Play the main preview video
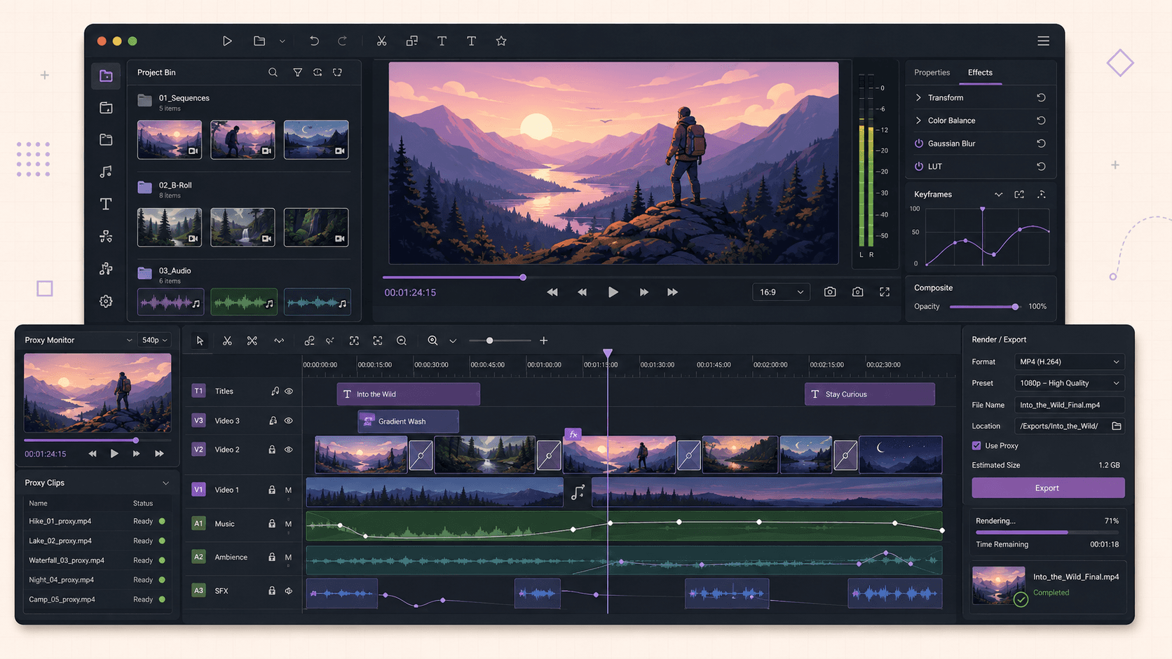Screen dimensions: 1172x659 (x=613, y=292)
